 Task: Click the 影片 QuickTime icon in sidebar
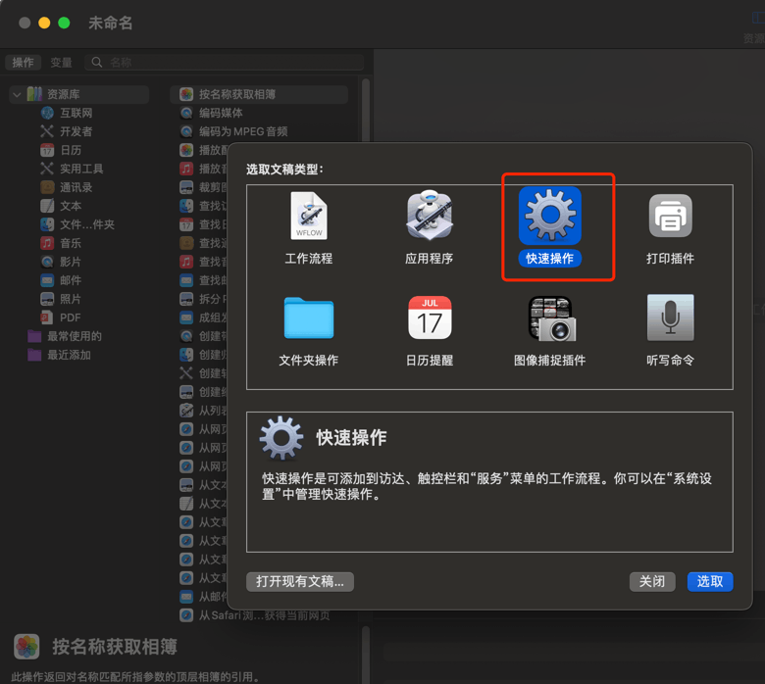pyautogui.click(x=47, y=262)
